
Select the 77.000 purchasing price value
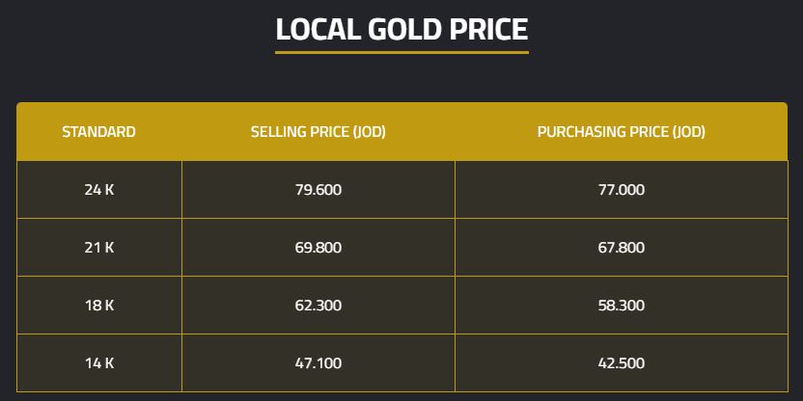pyautogui.click(x=621, y=190)
